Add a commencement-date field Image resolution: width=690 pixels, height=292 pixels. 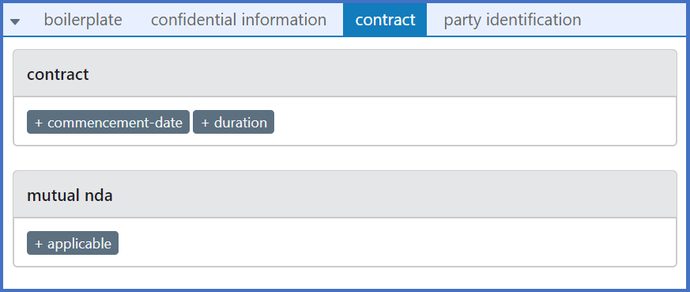108,122
